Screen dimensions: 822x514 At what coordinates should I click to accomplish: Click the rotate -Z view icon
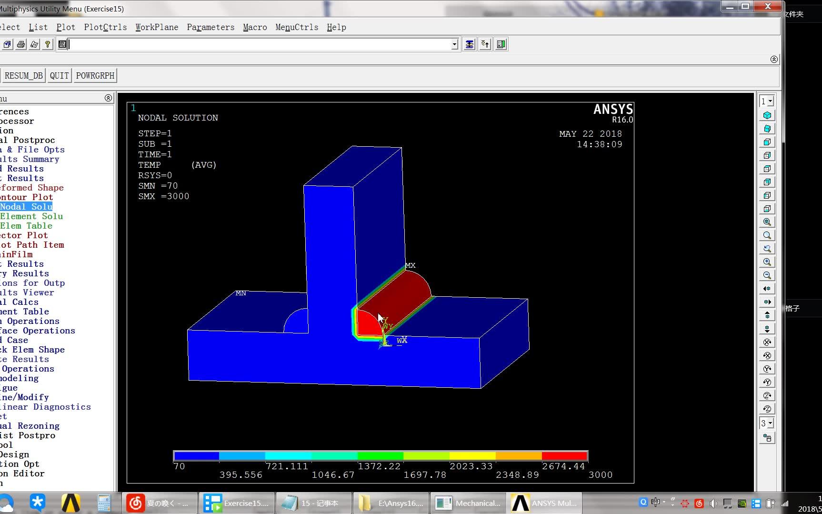pos(767,408)
